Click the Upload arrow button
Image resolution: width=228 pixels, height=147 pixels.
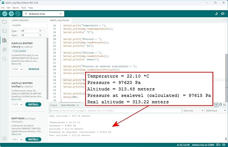point(11,14)
